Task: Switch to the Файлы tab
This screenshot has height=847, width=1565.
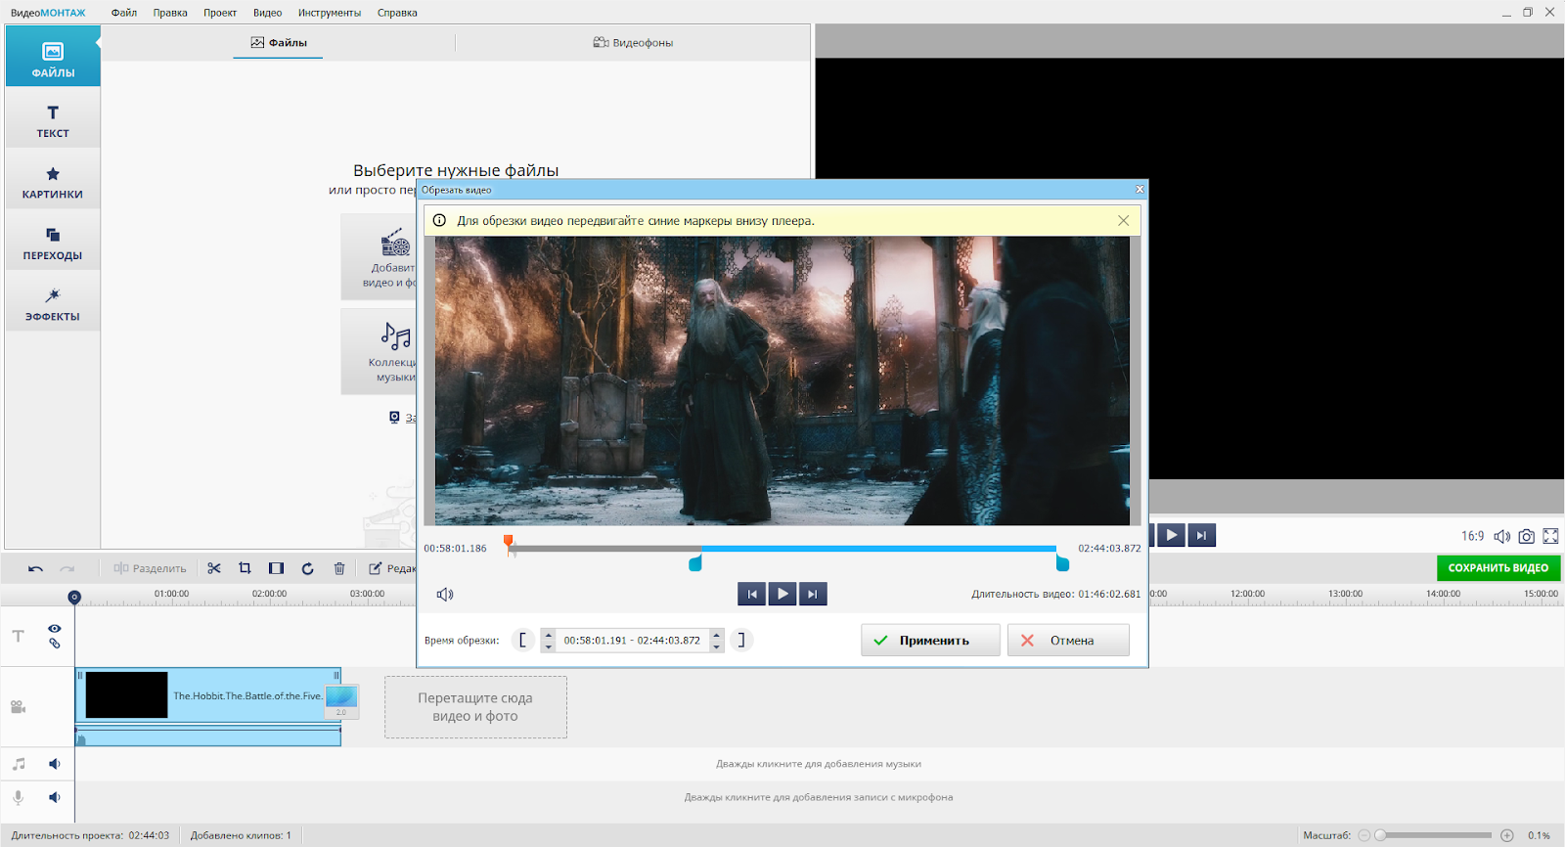Action: [279, 42]
